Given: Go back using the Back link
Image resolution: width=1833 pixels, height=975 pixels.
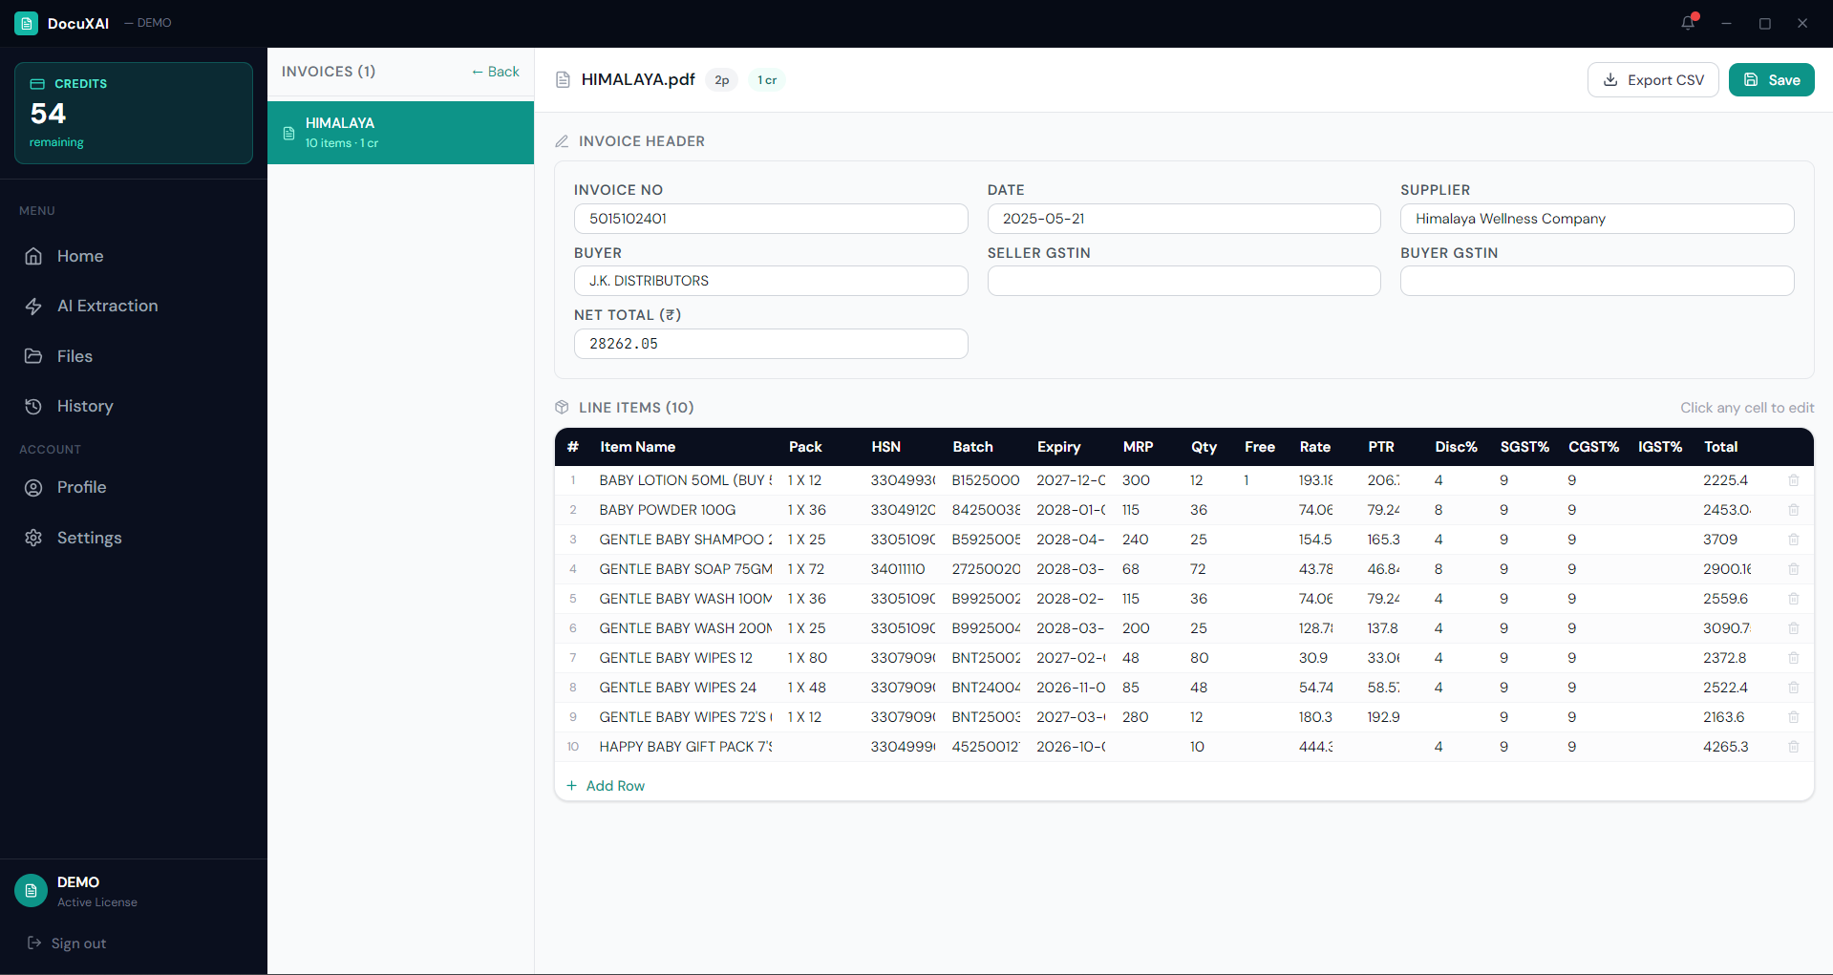Looking at the screenshot, I should [496, 72].
